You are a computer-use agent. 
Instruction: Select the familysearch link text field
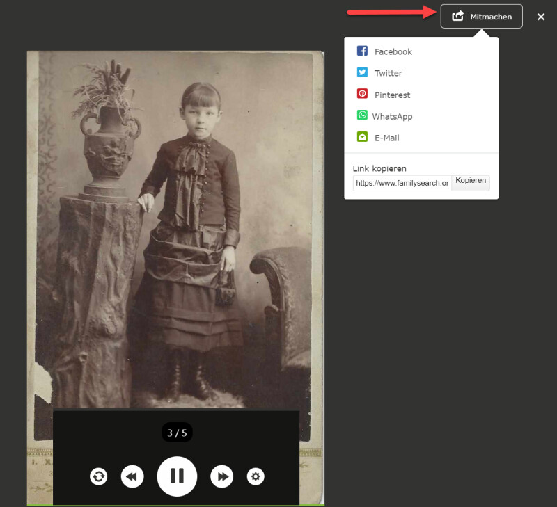(x=402, y=183)
